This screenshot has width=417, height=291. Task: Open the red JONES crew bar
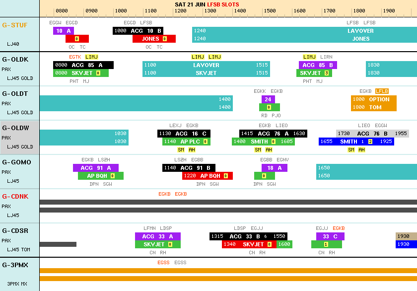click(x=154, y=39)
